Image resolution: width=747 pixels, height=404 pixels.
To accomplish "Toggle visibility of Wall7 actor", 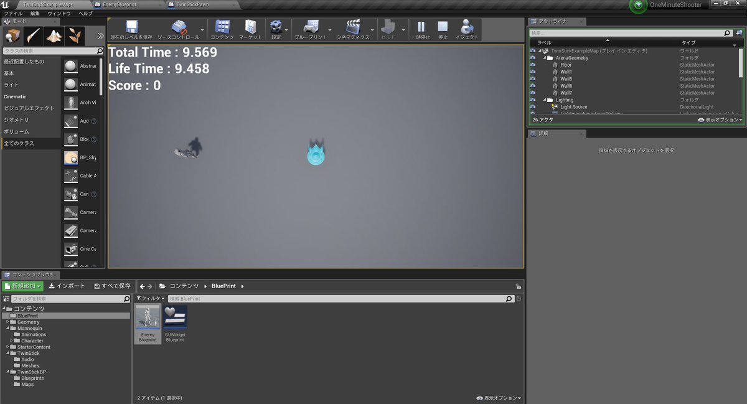I will [532, 93].
